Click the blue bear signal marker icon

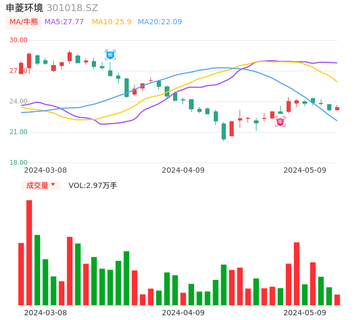click(110, 54)
